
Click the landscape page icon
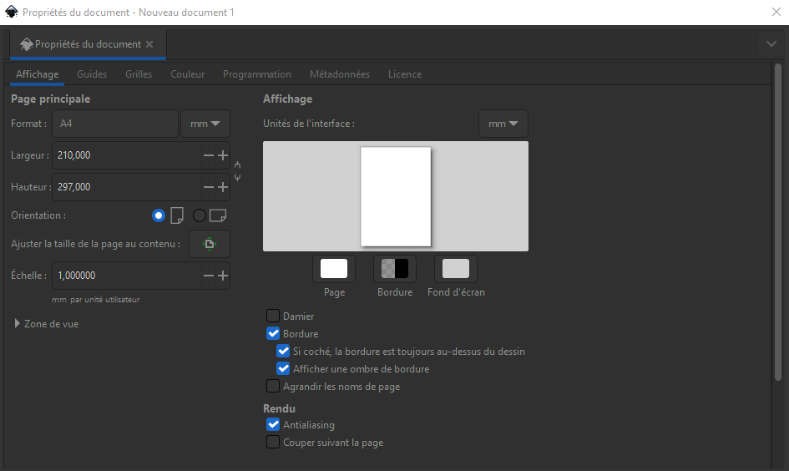[x=218, y=215]
